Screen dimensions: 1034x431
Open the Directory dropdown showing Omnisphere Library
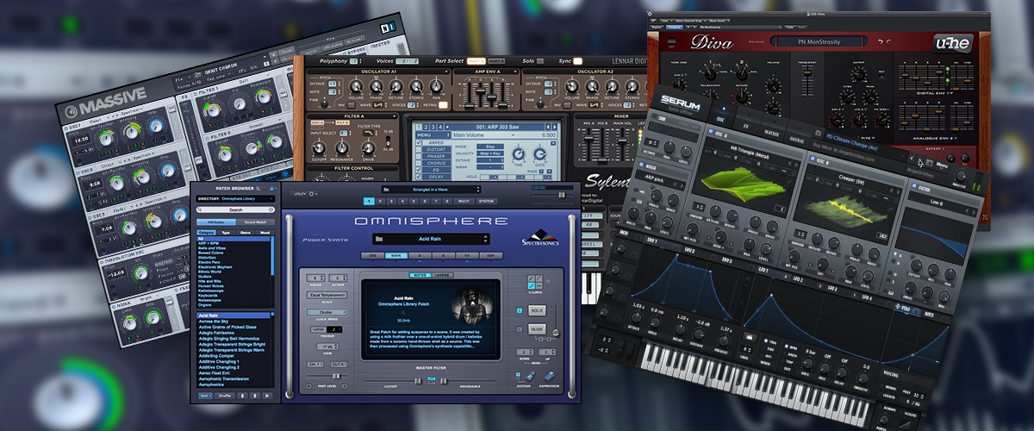point(236,198)
